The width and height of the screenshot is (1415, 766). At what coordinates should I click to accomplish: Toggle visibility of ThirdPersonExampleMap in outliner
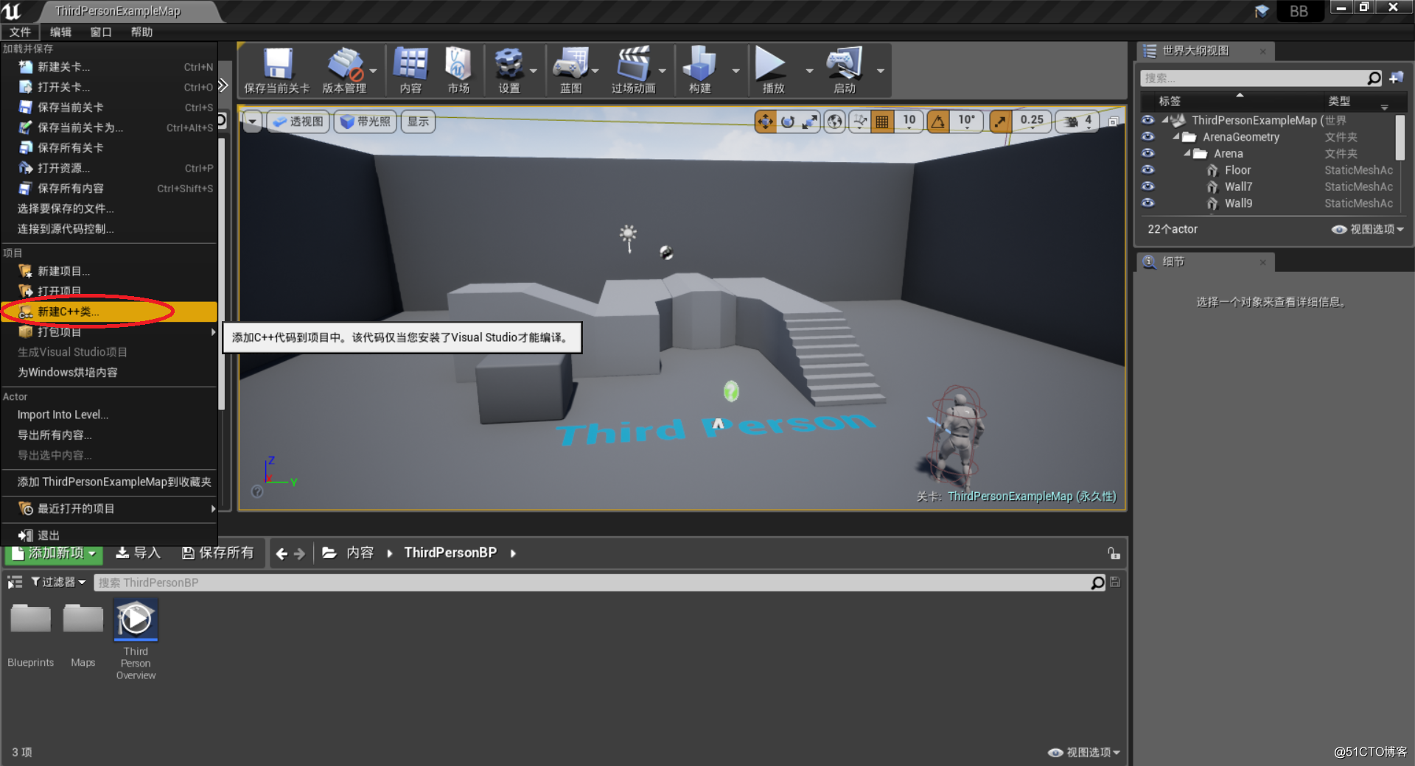1148,119
